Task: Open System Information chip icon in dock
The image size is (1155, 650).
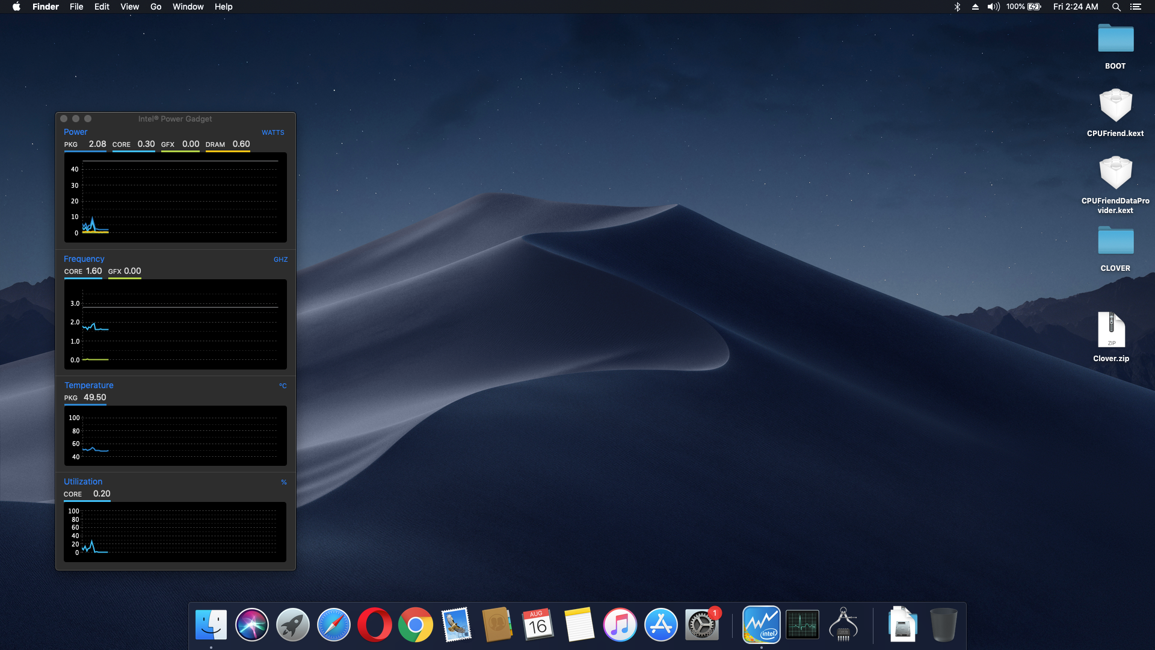Action: click(843, 625)
